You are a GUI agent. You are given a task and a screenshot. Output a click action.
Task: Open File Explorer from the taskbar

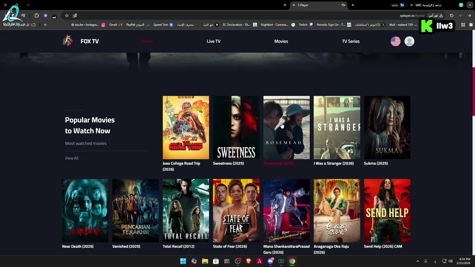point(205,261)
